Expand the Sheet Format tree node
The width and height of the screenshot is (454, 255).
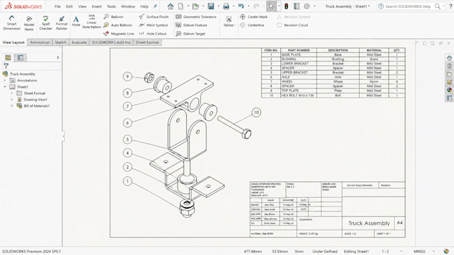(x=12, y=93)
